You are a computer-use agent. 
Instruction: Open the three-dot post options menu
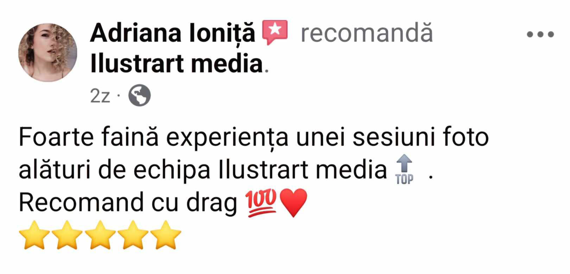[540, 34]
